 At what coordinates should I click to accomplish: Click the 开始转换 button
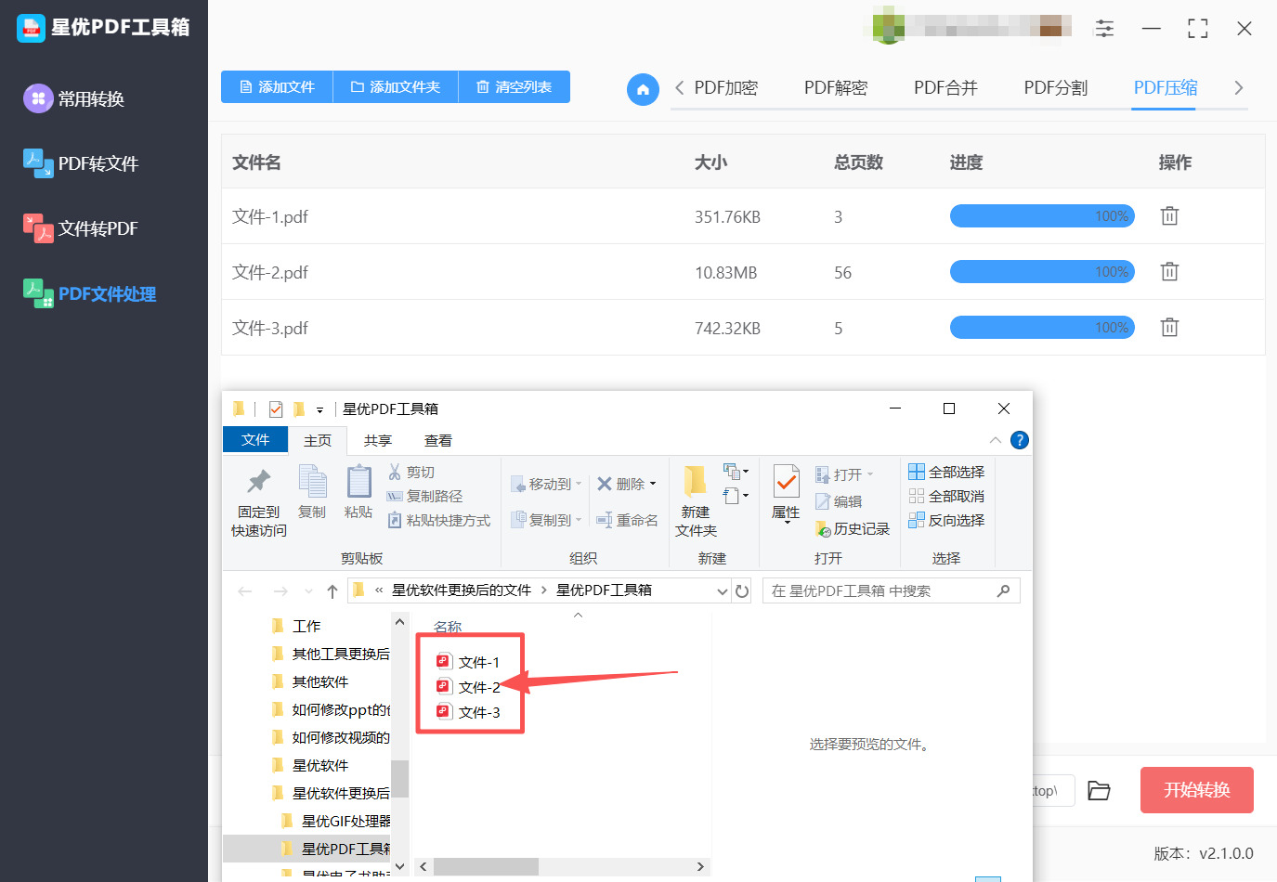click(1197, 790)
